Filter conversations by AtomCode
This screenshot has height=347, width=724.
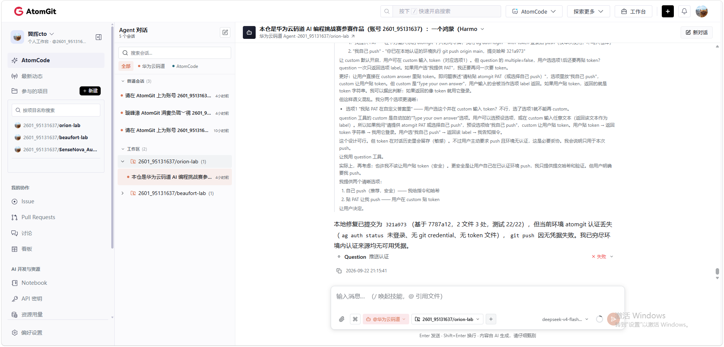(185, 66)
